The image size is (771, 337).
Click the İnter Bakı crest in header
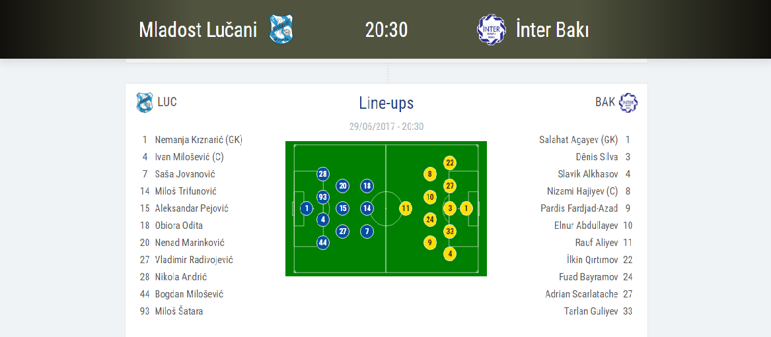491,30
